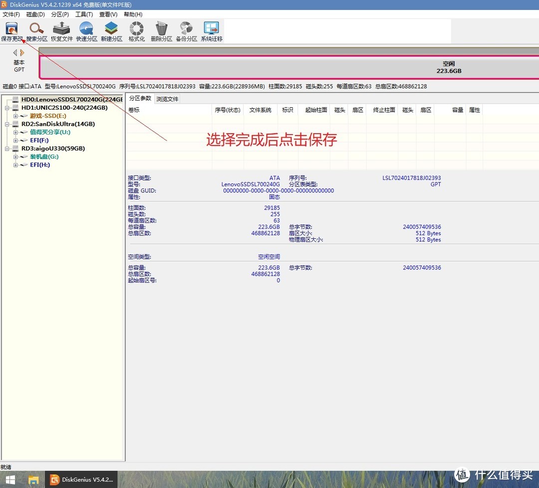Screen dimensions: 539x488
Task: Select HD0:LenovoSSDSL700240G in the disk tree
Action: pos(71,100)
